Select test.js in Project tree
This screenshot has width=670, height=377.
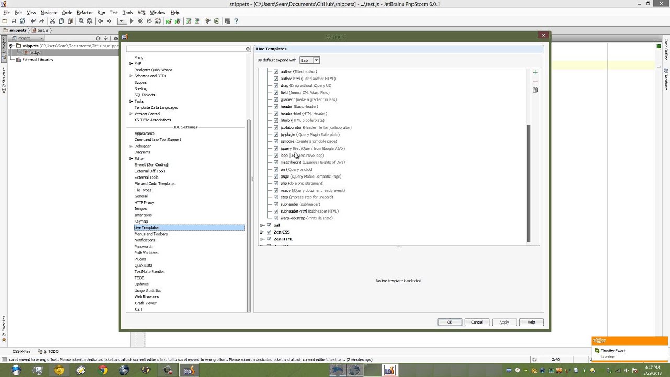tap(34, 52)
